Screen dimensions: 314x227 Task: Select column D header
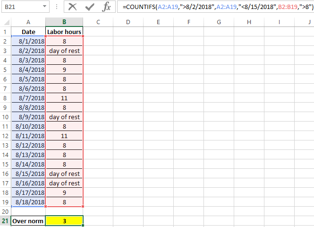[x=128, y=22]
